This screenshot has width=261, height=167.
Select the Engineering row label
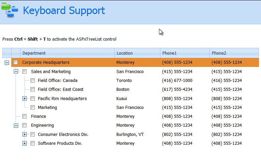pyautogui.click(x=42, y=125)
